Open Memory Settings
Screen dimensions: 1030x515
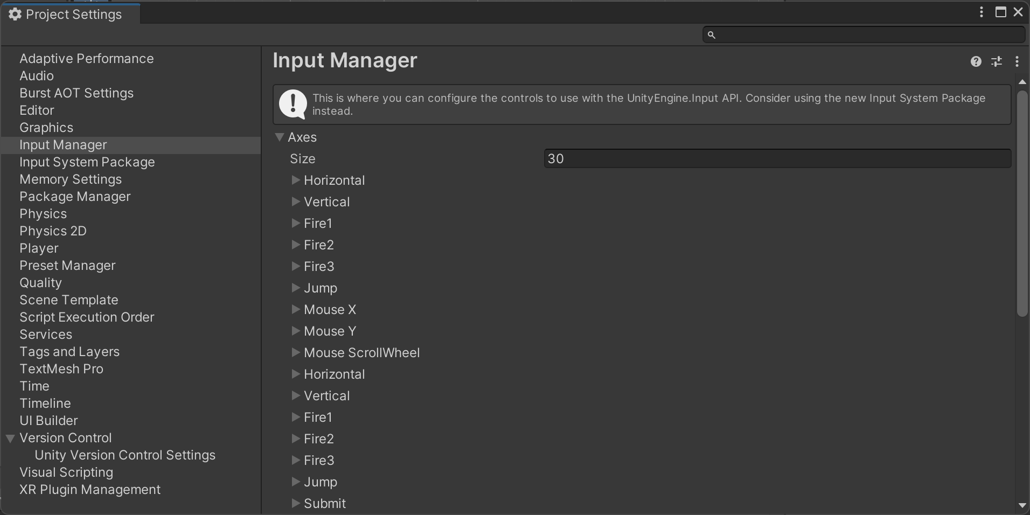click(x=71, y=179)
